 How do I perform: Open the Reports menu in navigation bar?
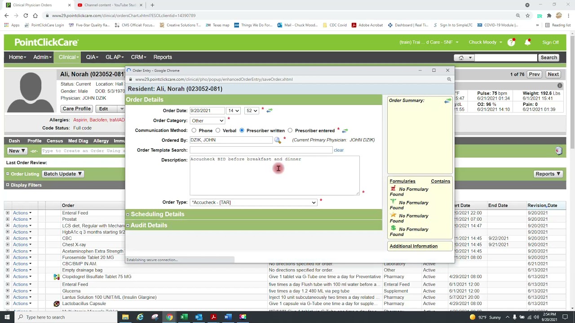[163, 57]
